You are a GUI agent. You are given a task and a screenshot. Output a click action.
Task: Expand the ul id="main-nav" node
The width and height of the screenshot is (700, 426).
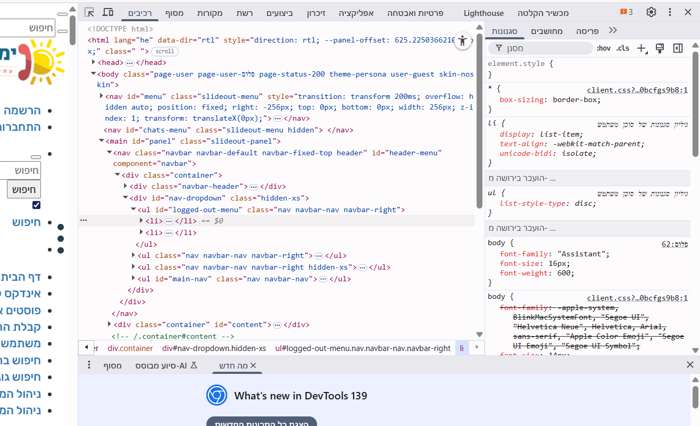[x=134, y=279]
